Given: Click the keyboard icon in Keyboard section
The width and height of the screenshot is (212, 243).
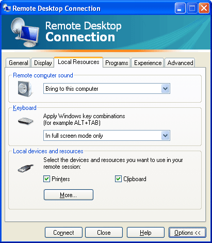Looking at the screenshot, I should click(x=25, y=121).
